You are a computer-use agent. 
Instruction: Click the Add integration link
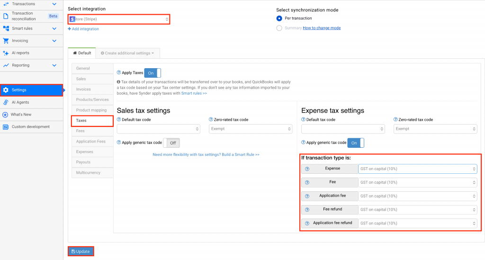pos(83,29)
